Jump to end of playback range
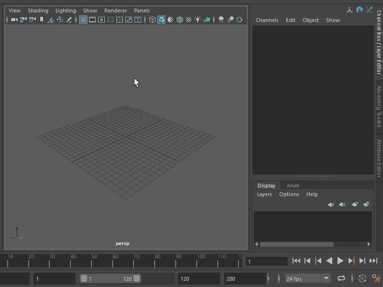 point(374,261)
